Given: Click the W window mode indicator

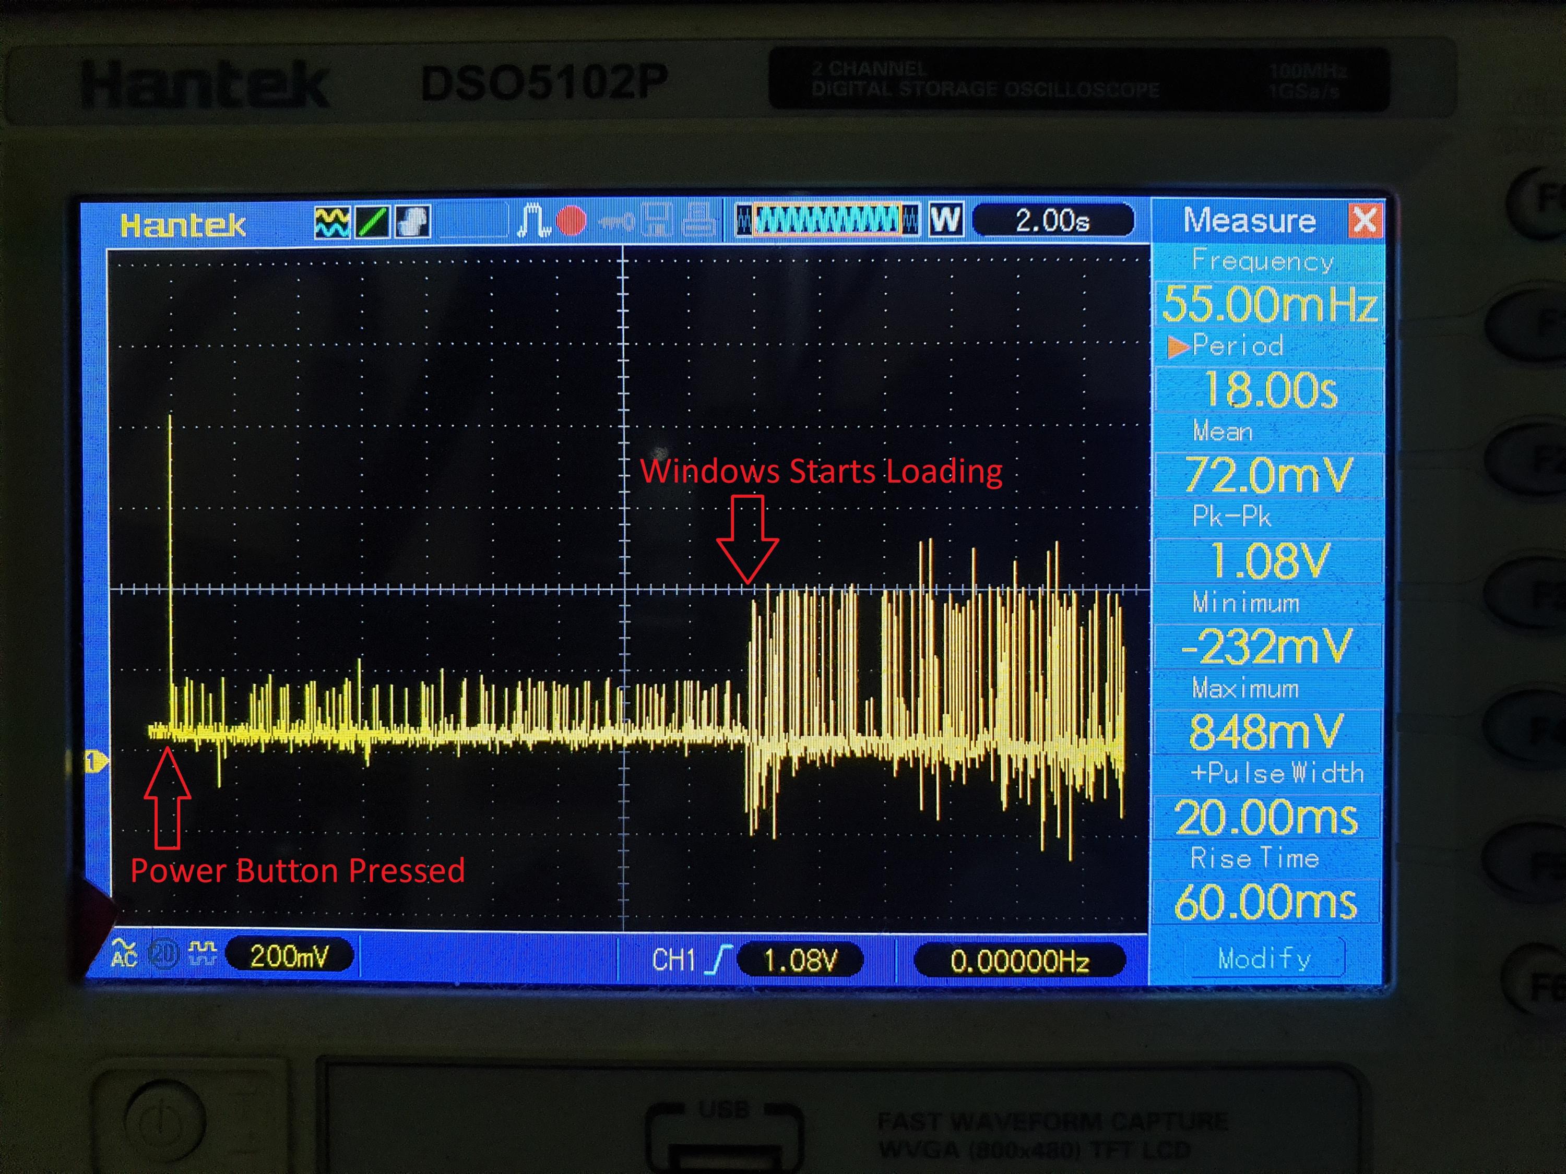Looking at the screenshot, I should click(946, 219).
